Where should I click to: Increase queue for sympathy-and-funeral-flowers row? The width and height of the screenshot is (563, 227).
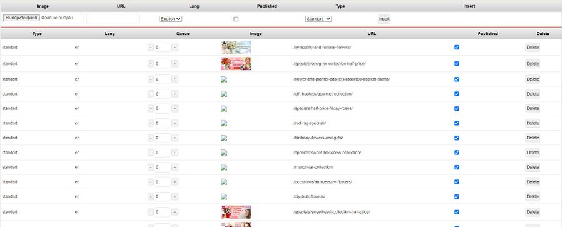click(175, 48)
